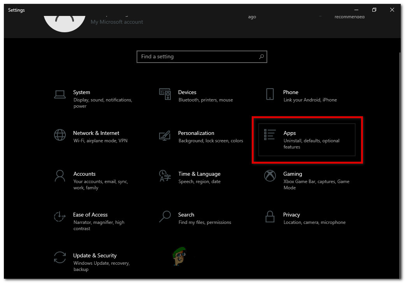Screen dimensions: 405x283
Task: Go to Devices settings heading
Action: 187,92
